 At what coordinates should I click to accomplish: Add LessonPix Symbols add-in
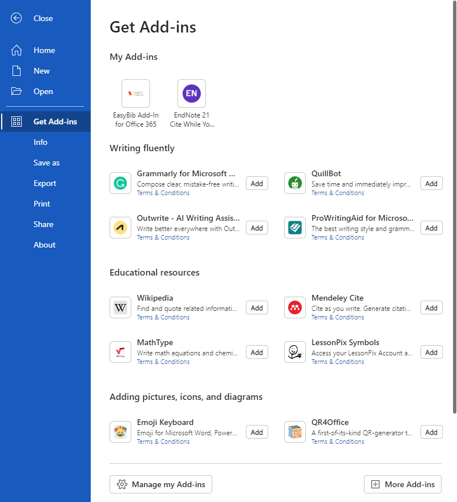point(431,352)
